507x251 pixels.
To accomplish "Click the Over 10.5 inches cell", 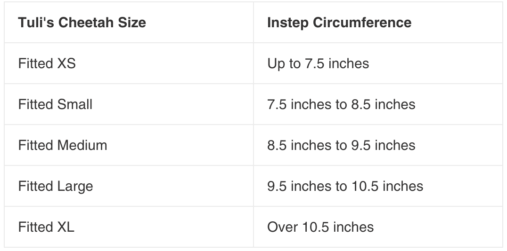I will tap(320, 227).
